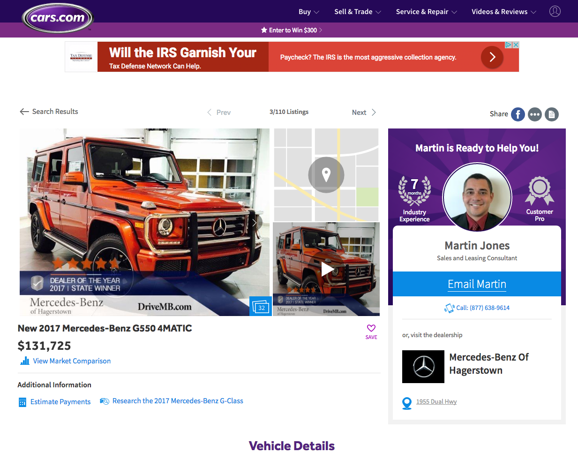This screenshot has width=578, height=460.
Task: Click the research car icon
Action: [x=105, y=401]
